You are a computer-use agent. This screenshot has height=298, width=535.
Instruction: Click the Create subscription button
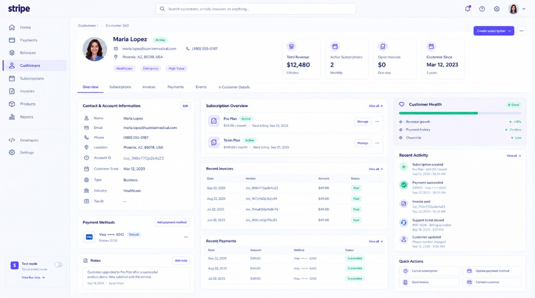tap(493, 31)
